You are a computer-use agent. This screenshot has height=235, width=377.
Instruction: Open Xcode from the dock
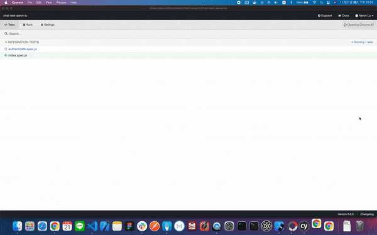pyautogui.click(x=104, y=226)
